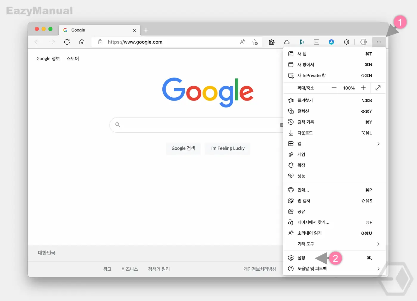Open 즐겨찾기 menu item
The width and height of the screenshot is (417, 301).
(x=334, y=101)
